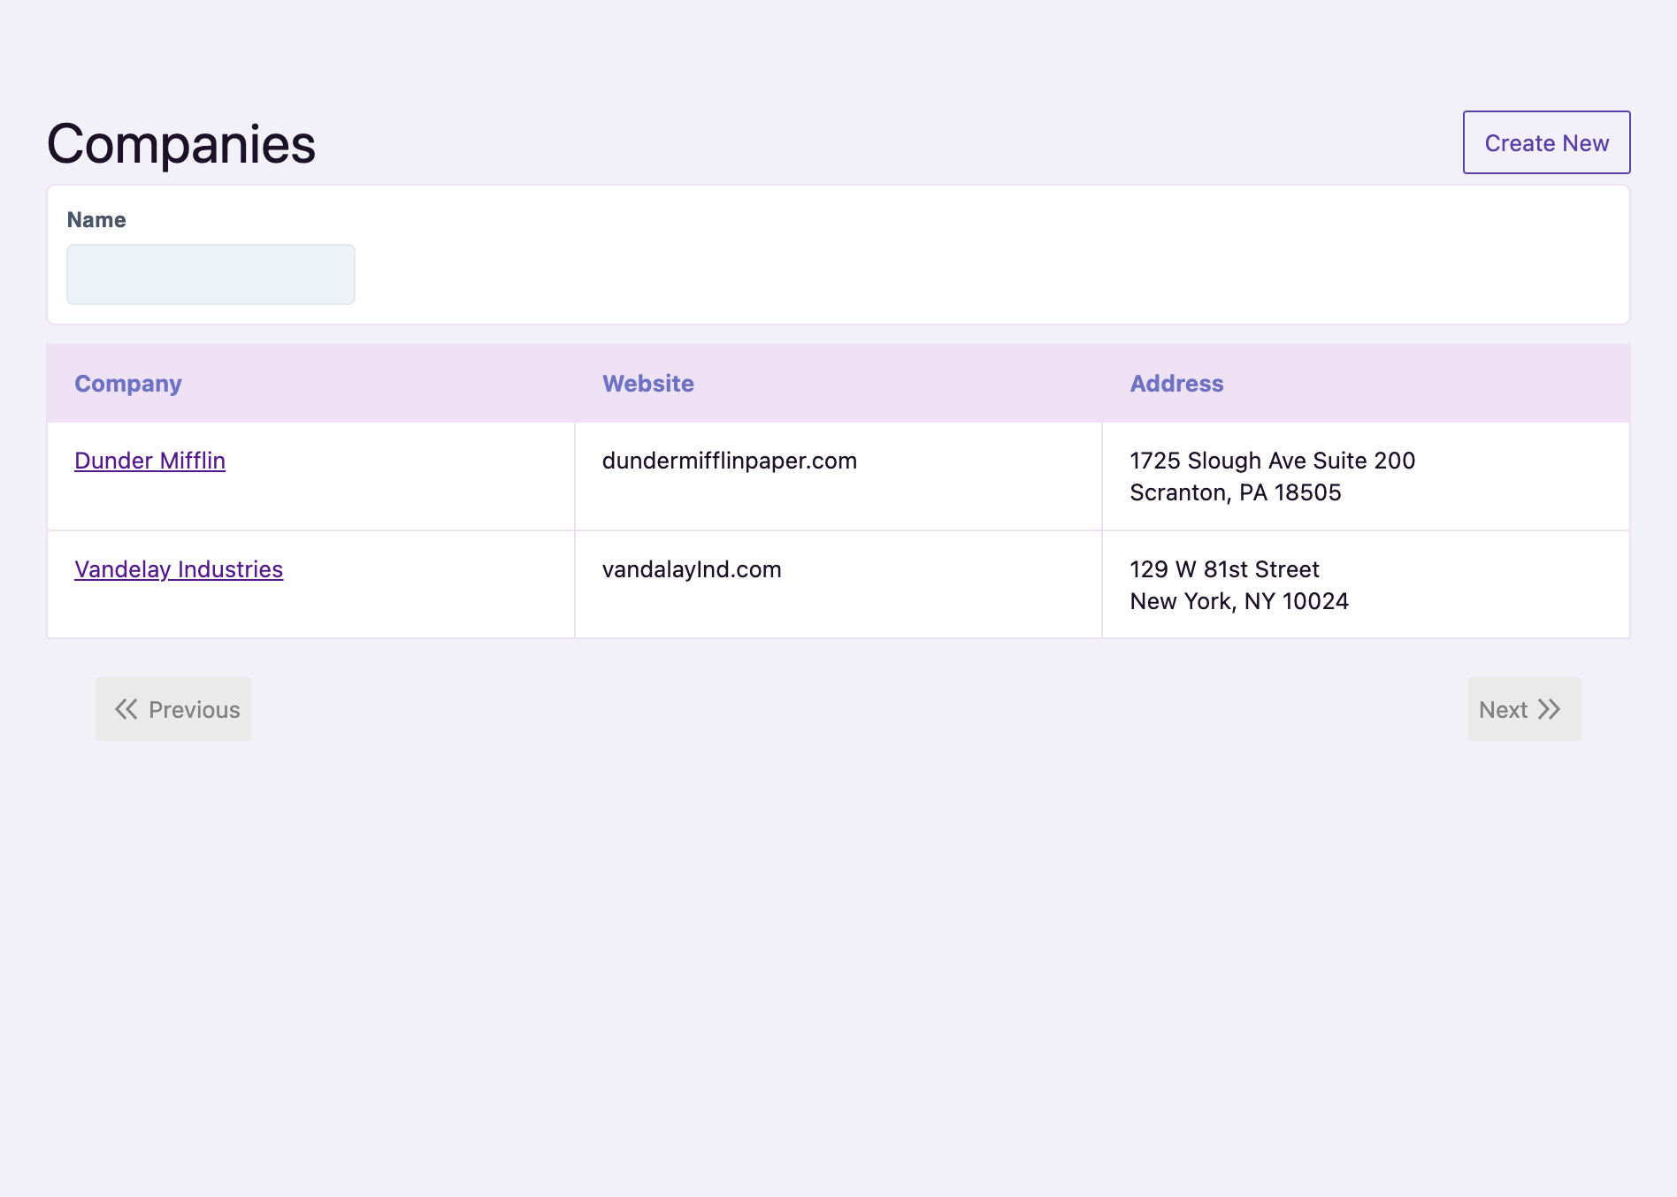Click the Scranton PA address cell
Screen dimensions: 1677x1197
[1271, 476]
